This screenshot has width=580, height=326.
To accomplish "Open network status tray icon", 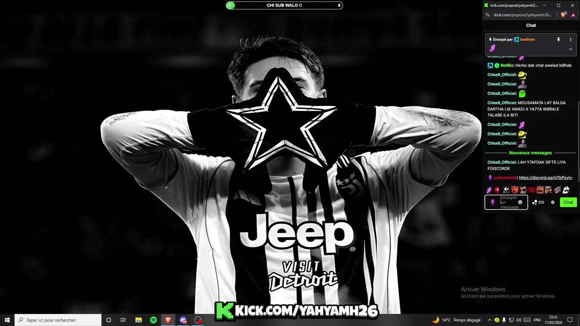I will click(512, 320).
